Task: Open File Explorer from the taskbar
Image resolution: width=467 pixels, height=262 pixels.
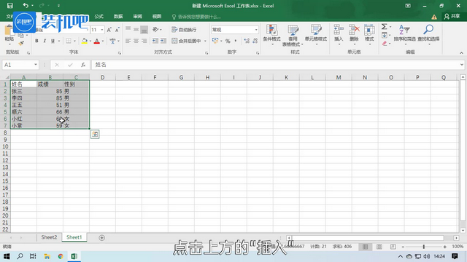Action: click(x=47, y=256)
